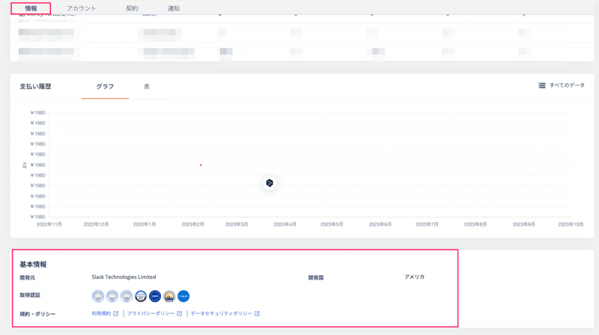
Task: Click the 基本情報 heading
Action: point(33,265)
